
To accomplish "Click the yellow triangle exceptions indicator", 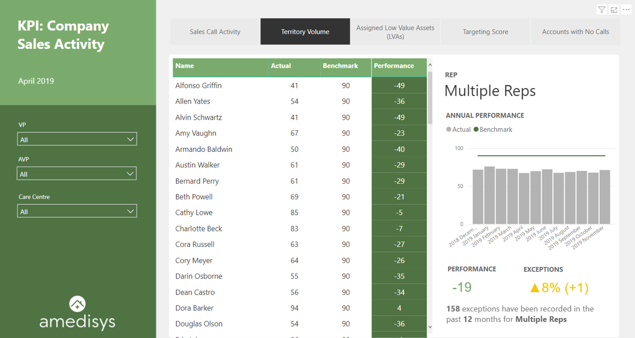I will click(x=535, y=288).
